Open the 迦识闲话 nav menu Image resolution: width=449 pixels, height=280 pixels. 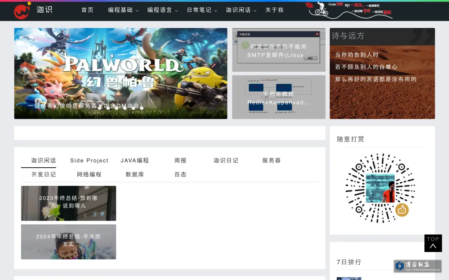(x=238, y=10)
